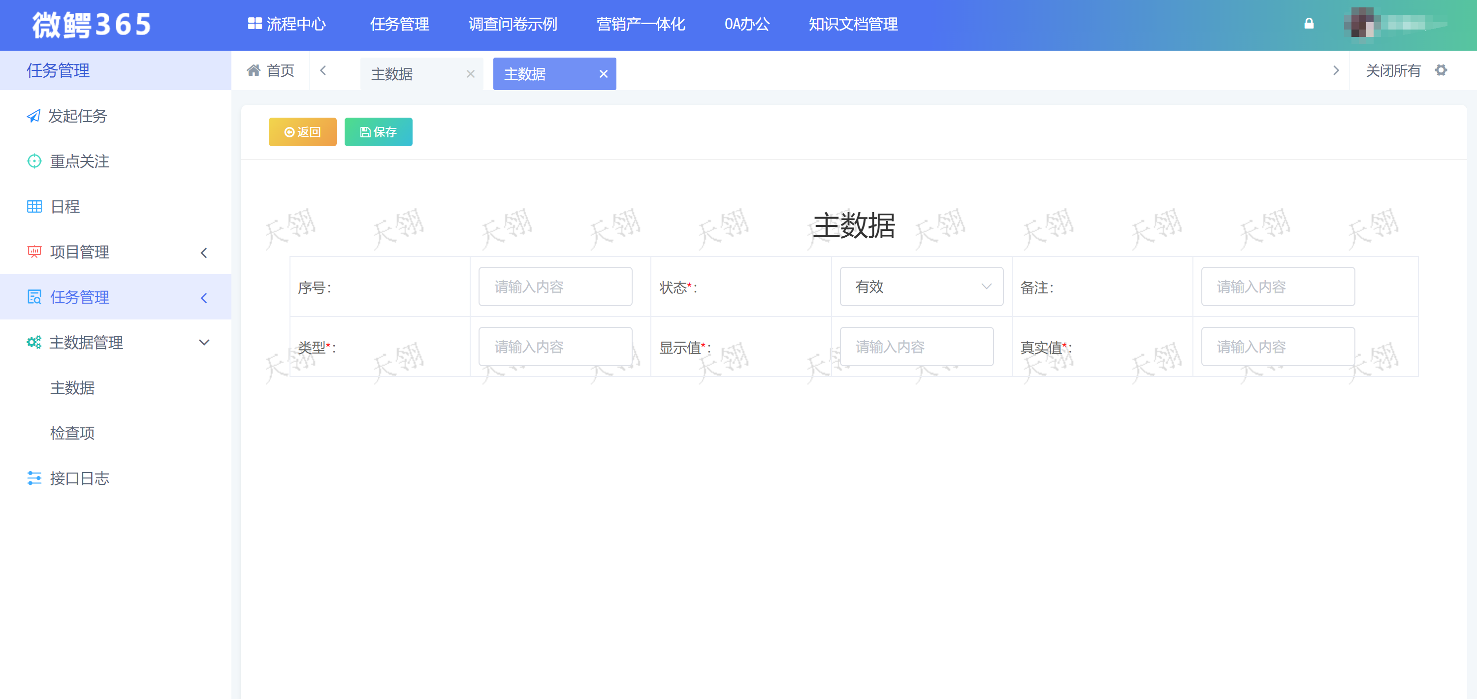Viewport: 1477px width, 699px height.
Task: Select 检查项 in sidebar tree
Action: [x=72, y=433]
